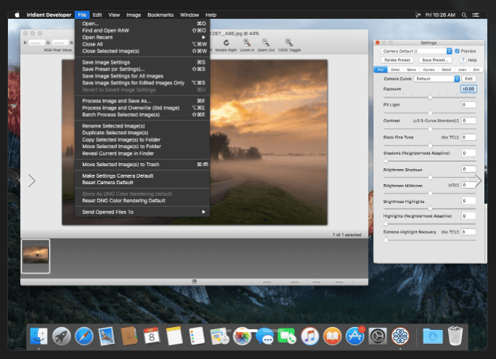Launch Safari from the dock
Viewport: 496px width, 359px height.
84,336
